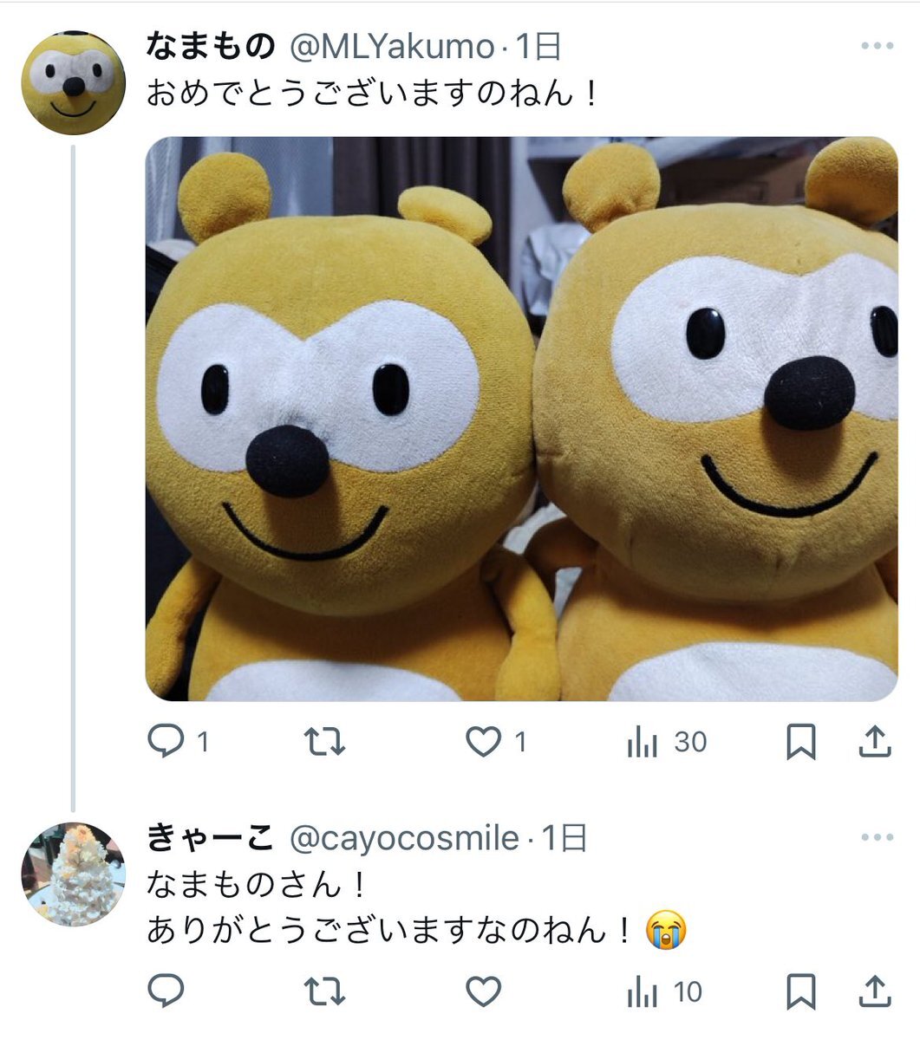View analytics showing 10 views
This screenshot has height=1040, width=920.
pyautogui.click(x=664, y=991)
